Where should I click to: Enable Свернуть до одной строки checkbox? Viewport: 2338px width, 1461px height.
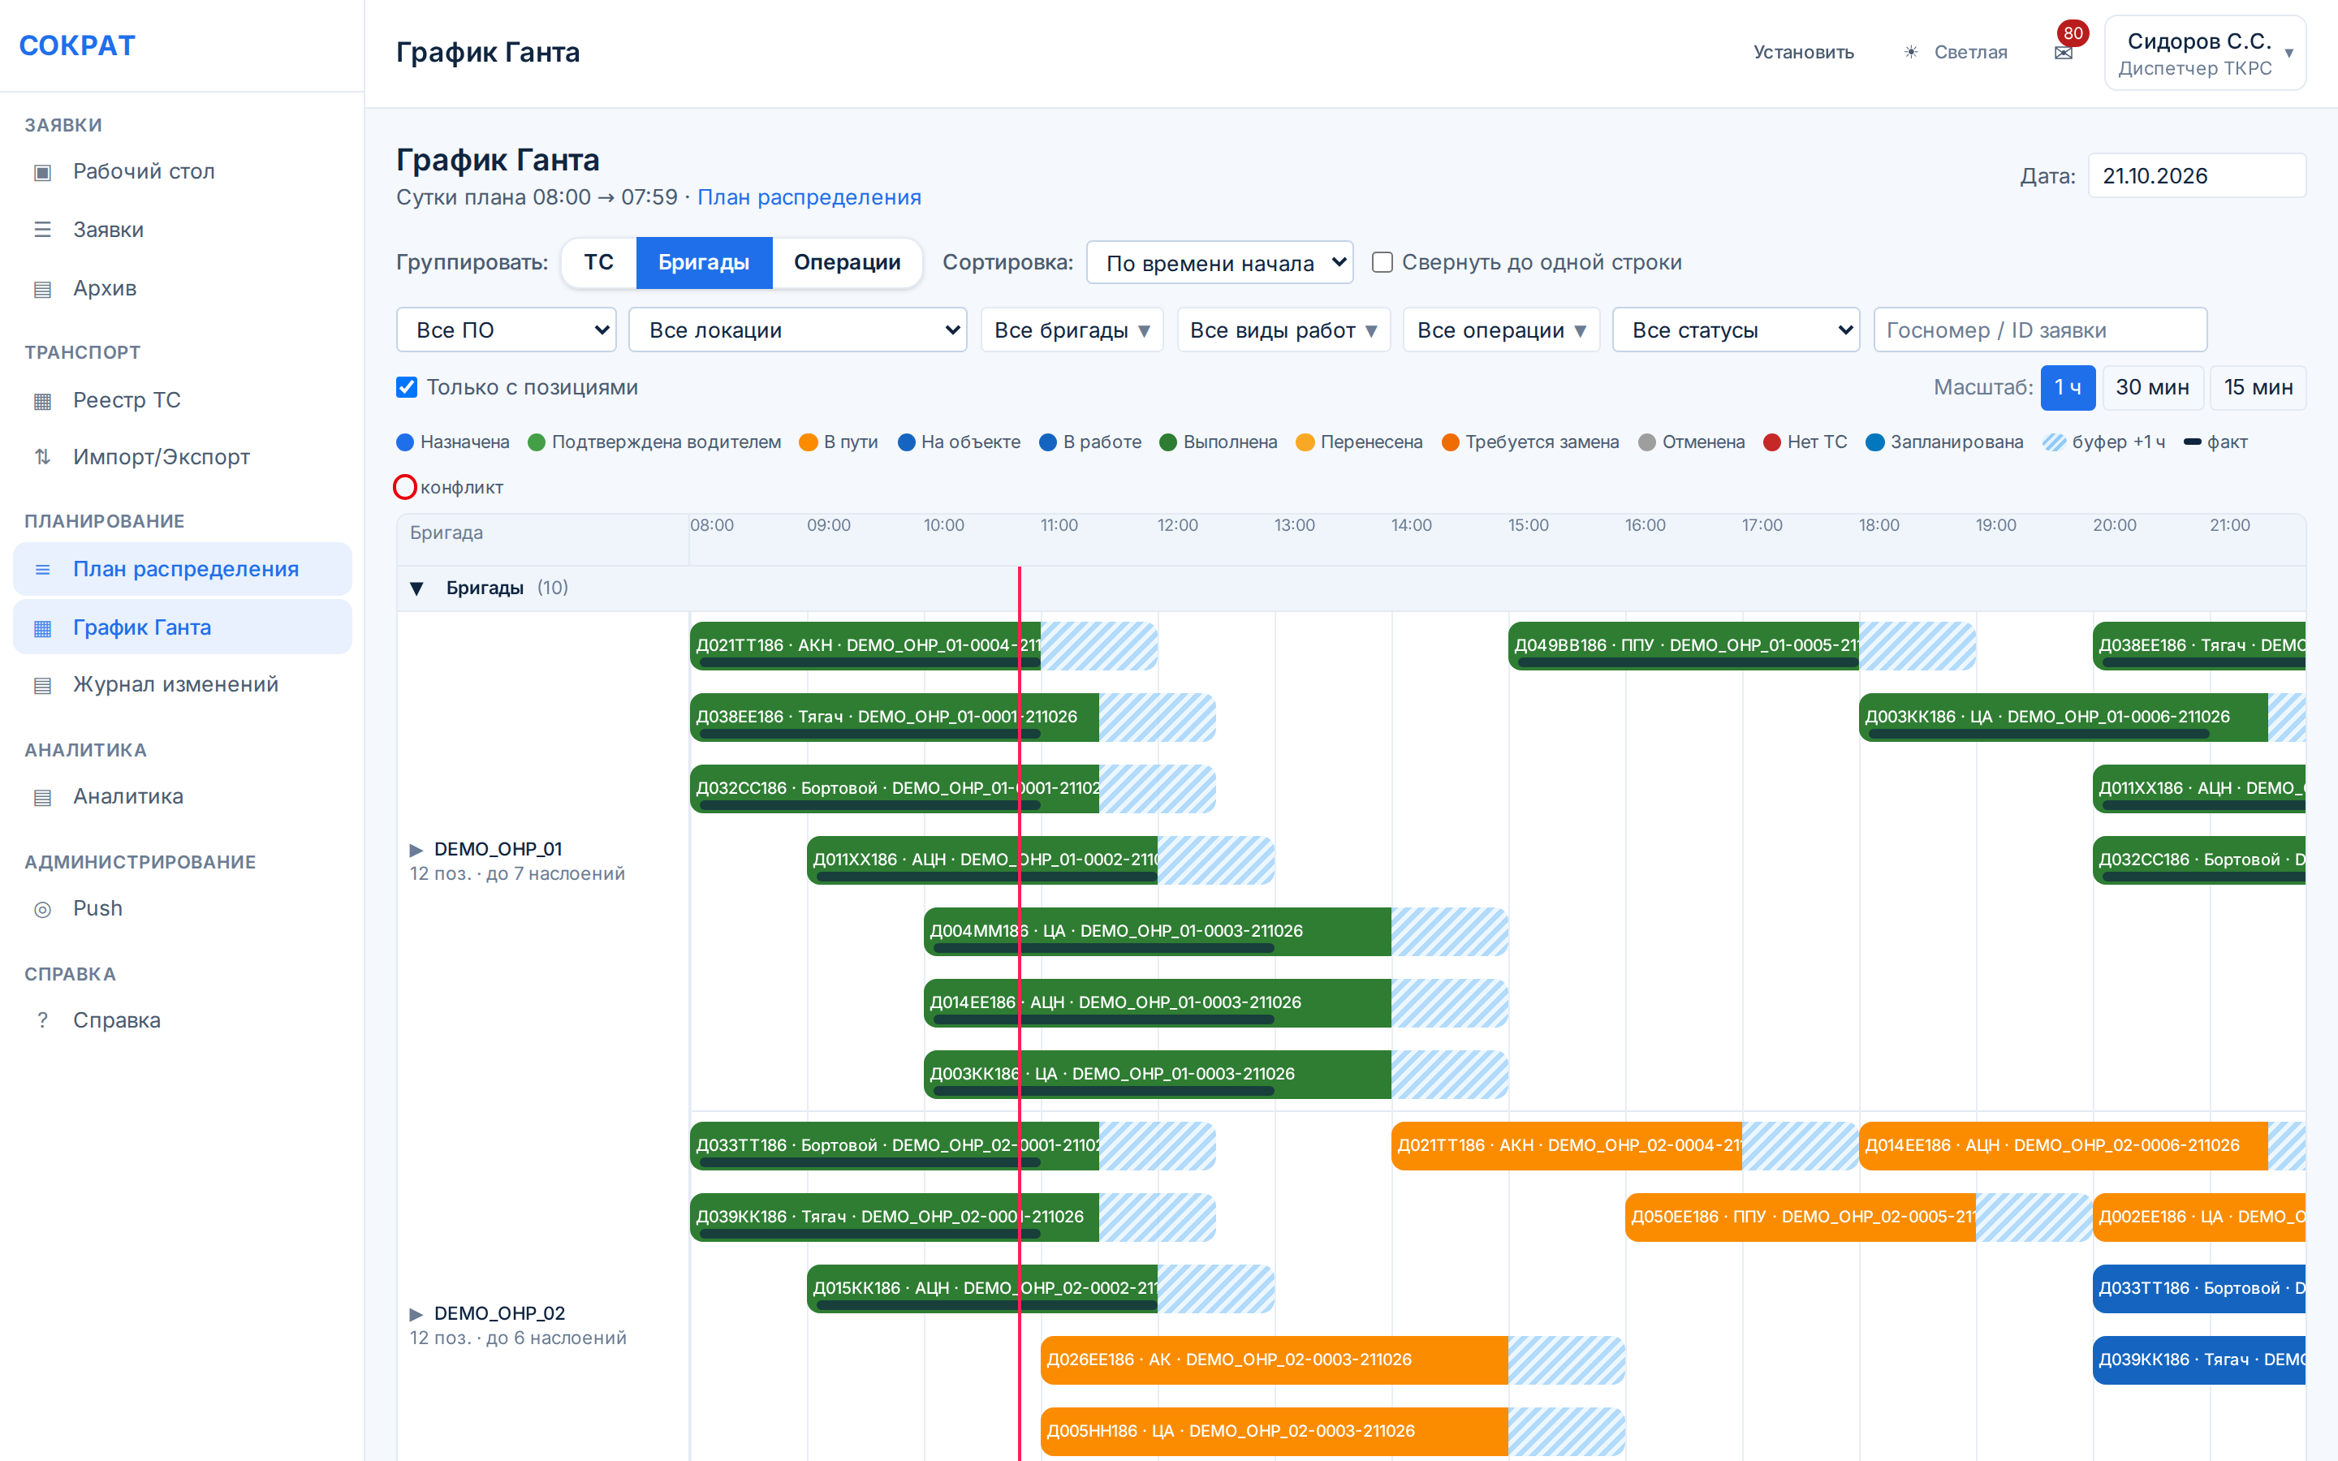coord(1383,262)
